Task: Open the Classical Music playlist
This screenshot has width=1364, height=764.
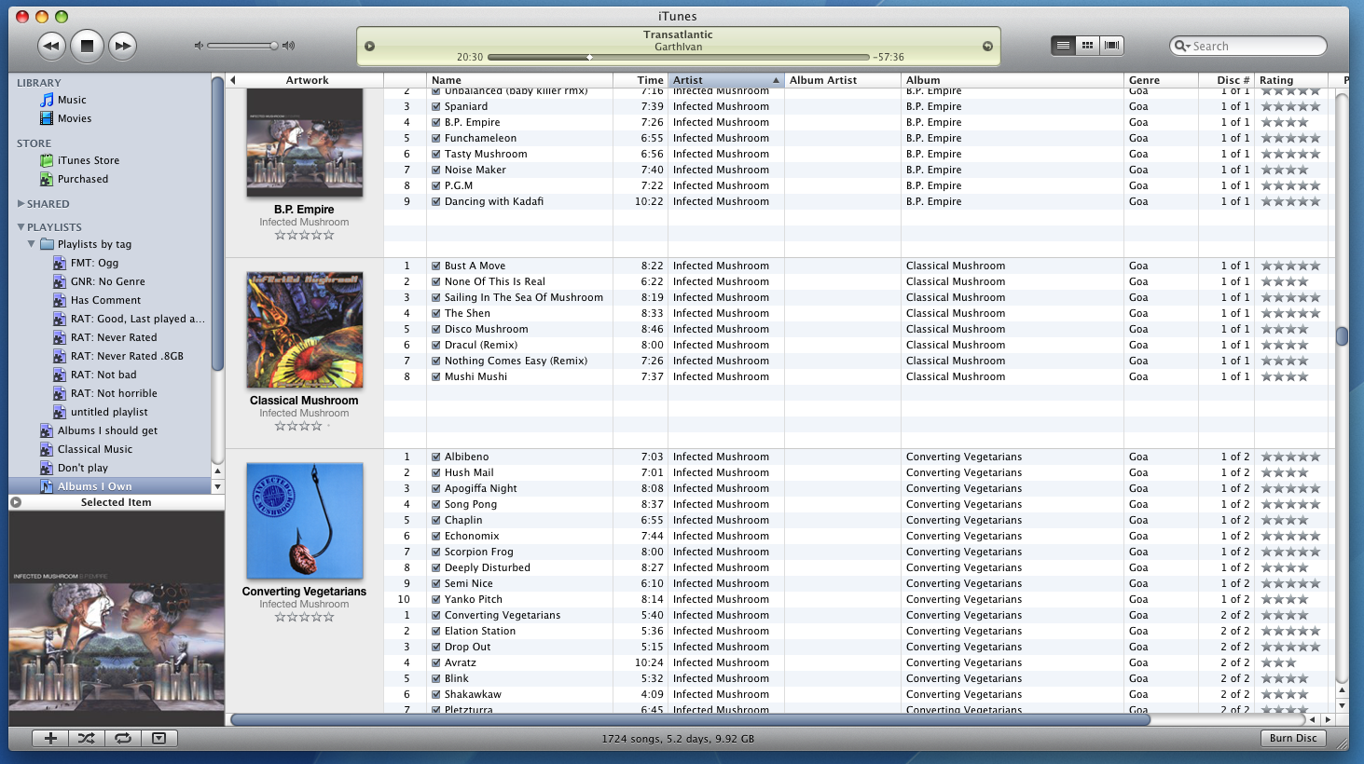Action: pyautogui.click(x=95, y=449)
